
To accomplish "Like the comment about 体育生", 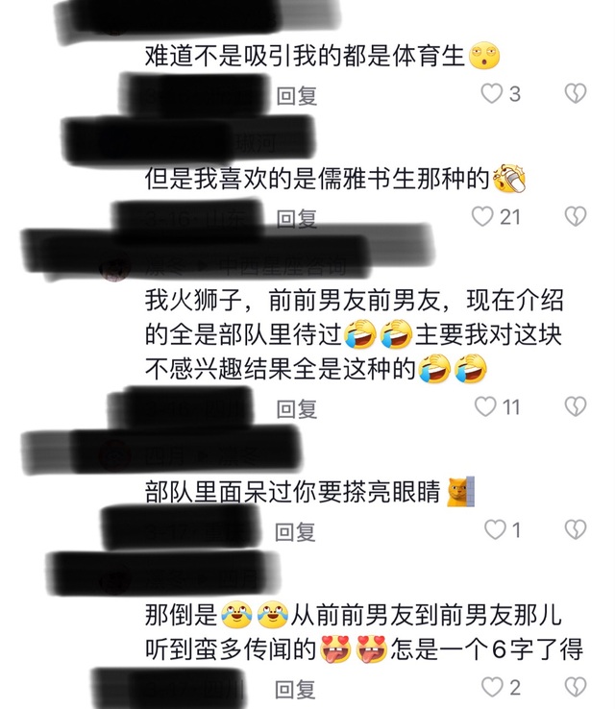I will [492, 93].
